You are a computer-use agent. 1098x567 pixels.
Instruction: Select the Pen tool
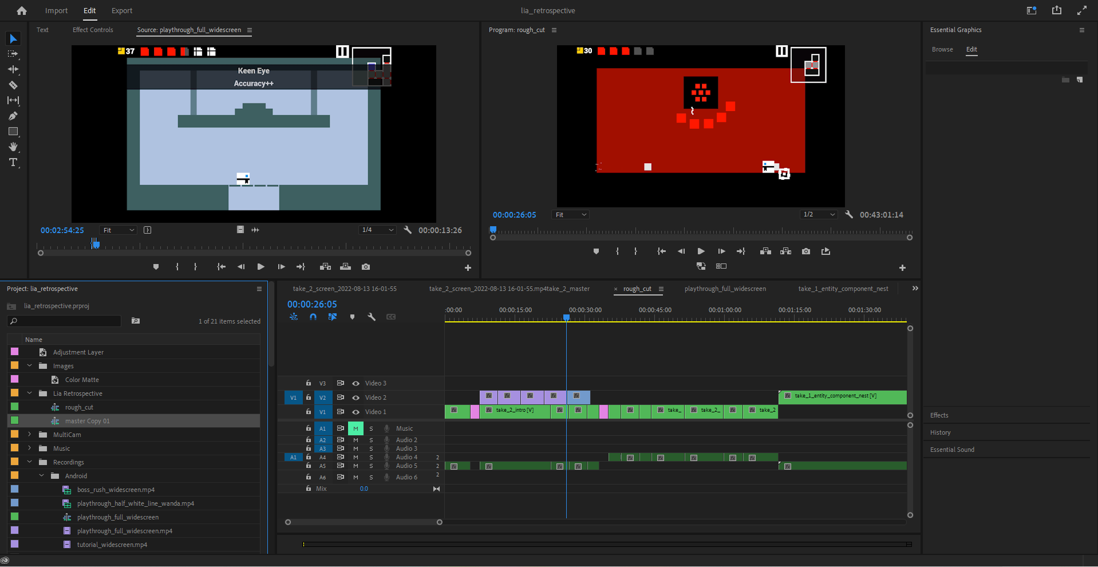point(13,116)
